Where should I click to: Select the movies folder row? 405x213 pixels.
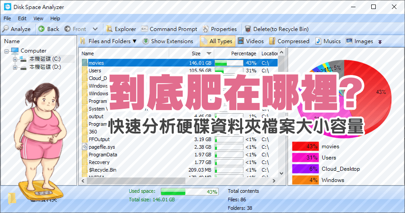[180, 63]
